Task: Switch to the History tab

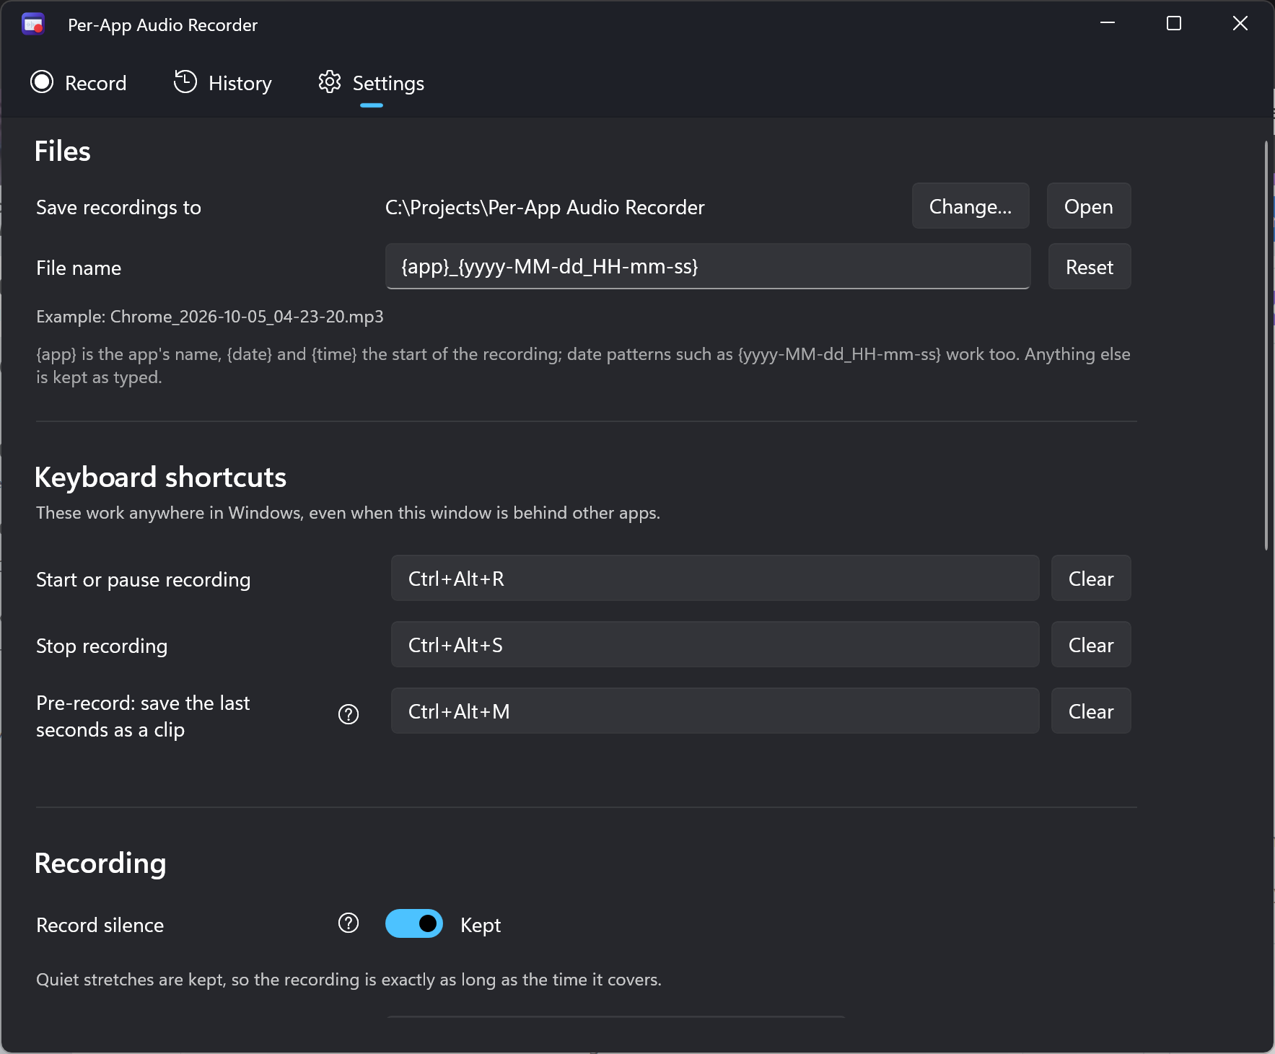Action: tap(223, 83)
